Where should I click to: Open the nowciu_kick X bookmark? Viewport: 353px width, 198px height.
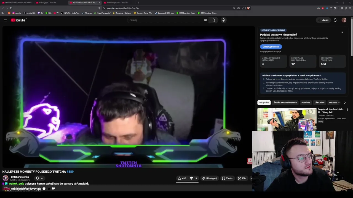[x=30, y=13]
